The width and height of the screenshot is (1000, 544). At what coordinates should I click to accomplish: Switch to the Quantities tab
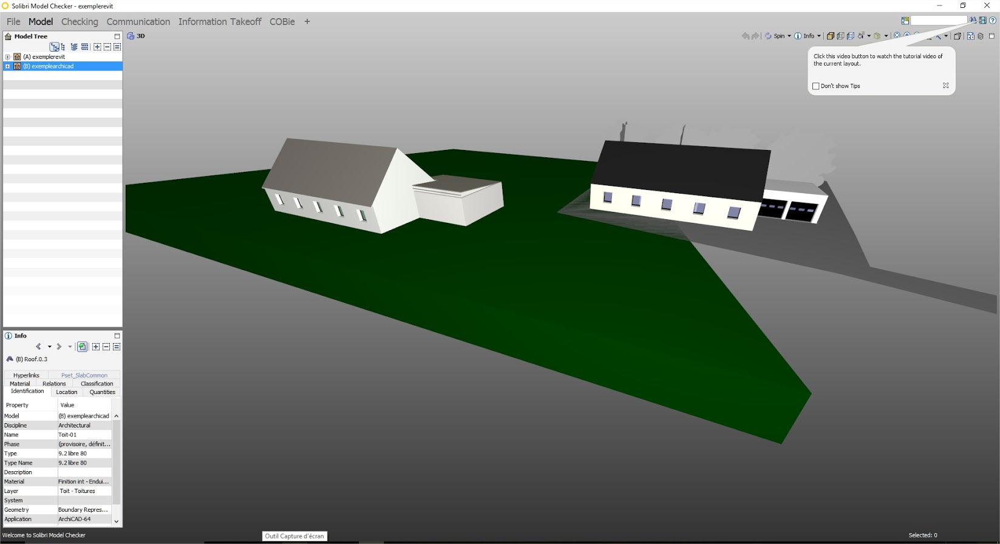(102, 392)
